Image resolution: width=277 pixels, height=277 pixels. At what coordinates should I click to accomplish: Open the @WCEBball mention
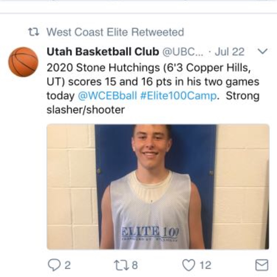pos(108,96)
